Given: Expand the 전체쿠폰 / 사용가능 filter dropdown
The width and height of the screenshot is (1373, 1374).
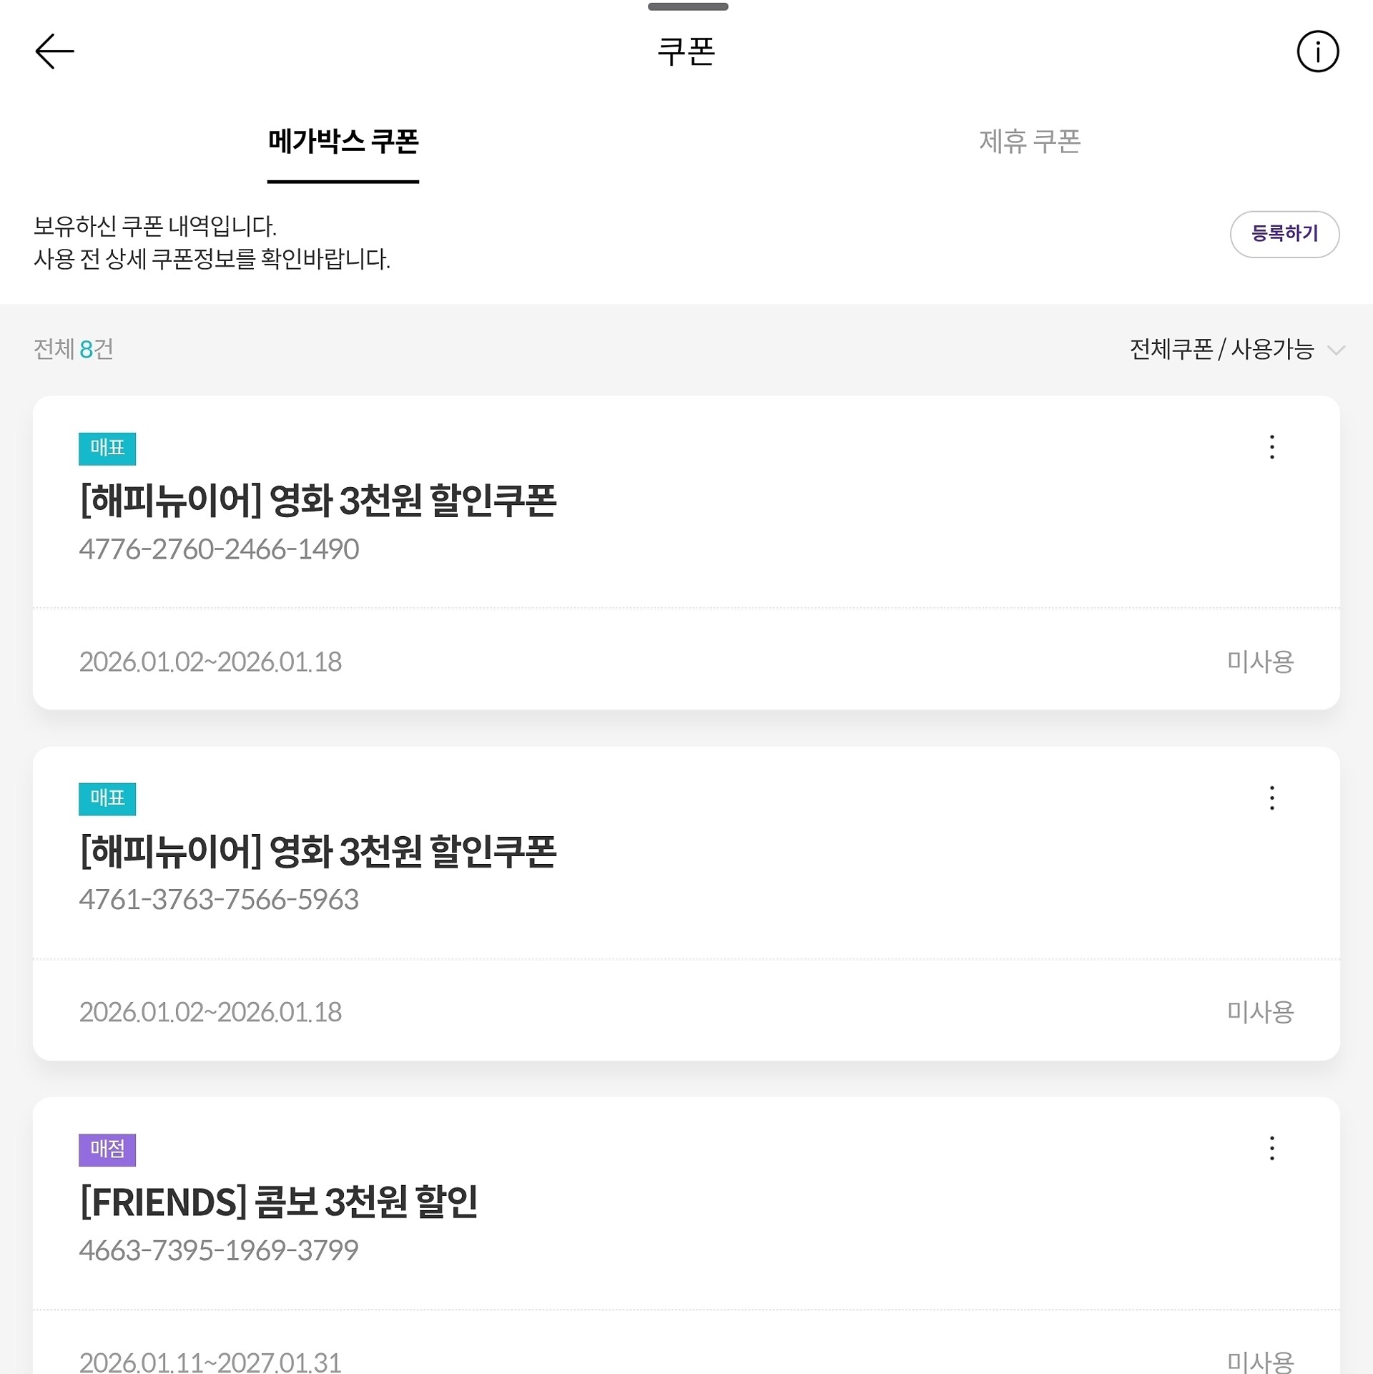Looking at the screenshot, I should (x=1237, y=349).
